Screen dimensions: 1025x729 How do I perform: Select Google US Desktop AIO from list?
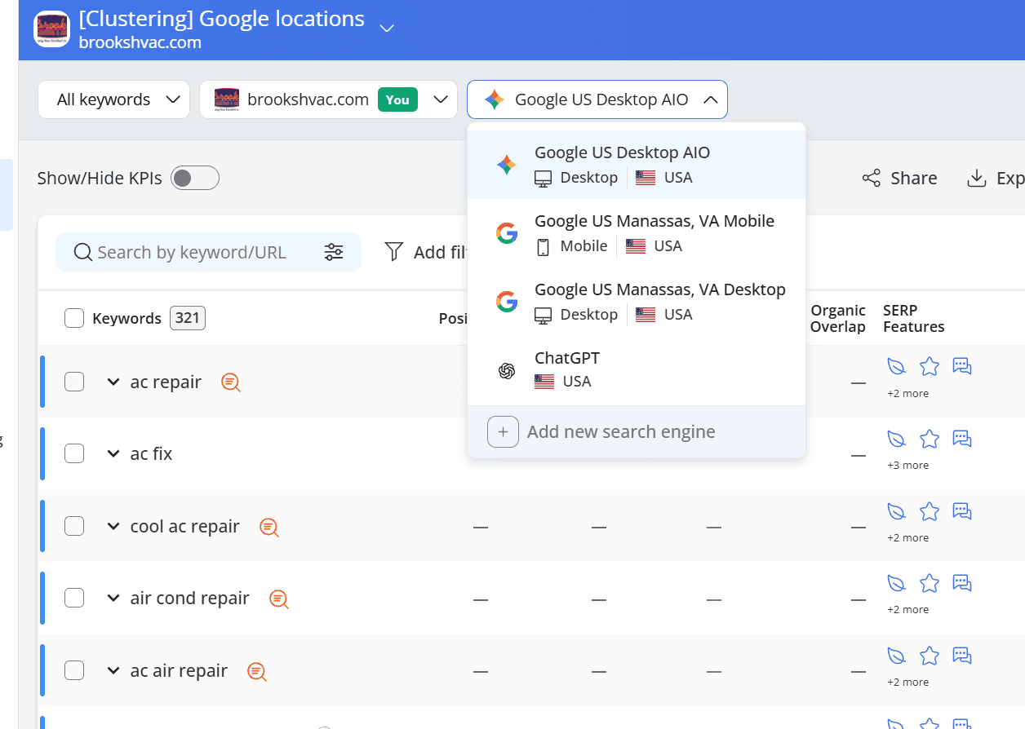[x=637, y=165]
